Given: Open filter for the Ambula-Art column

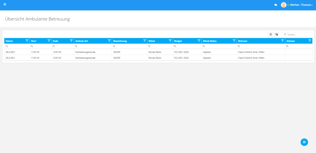Looking at the screenshot, I should coord(109,41).
